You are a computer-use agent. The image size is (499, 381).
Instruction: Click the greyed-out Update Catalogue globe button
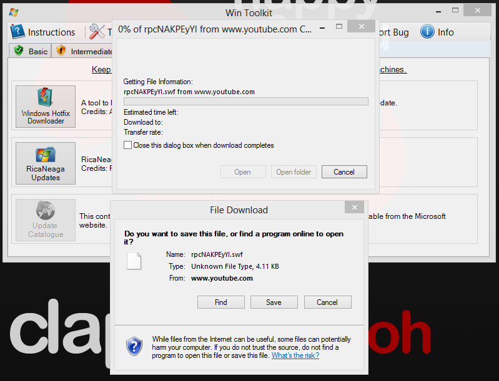[46, 220]
